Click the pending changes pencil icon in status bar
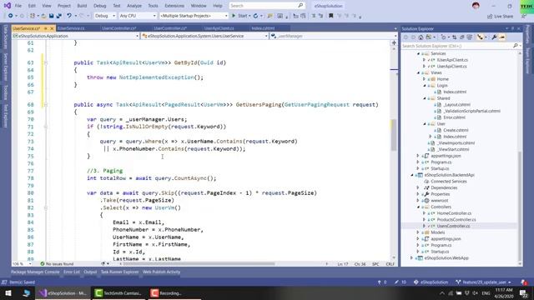This screenshot has height=300, width=534. (396, 282)
